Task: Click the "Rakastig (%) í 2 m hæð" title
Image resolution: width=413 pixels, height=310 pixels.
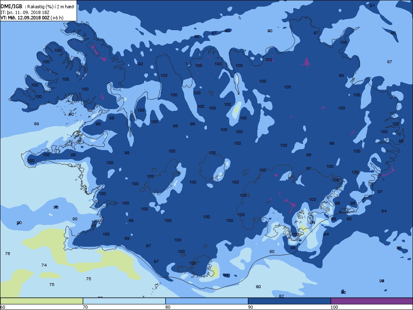Action: (51, 7)
